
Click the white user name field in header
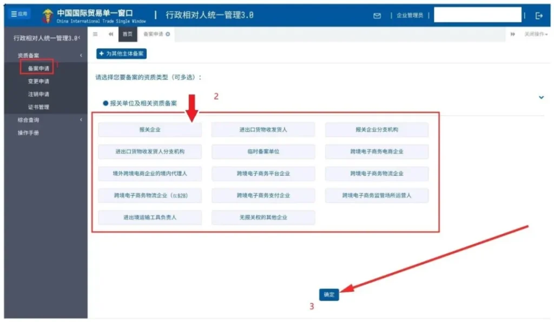477,15
